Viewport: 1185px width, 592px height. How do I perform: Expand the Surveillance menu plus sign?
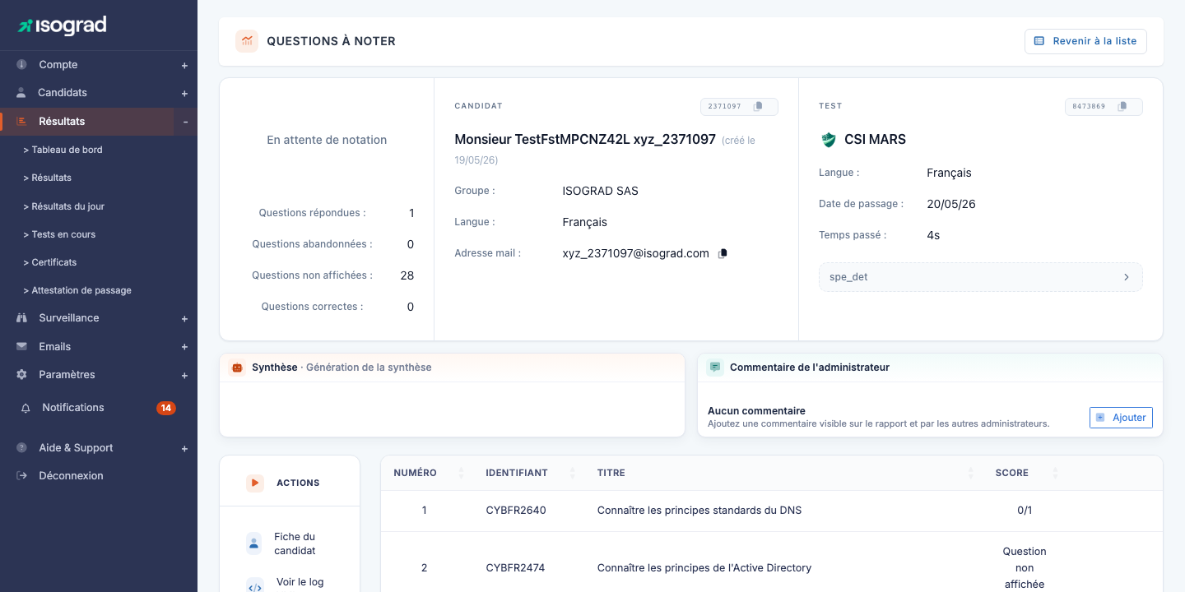point(184,319)
